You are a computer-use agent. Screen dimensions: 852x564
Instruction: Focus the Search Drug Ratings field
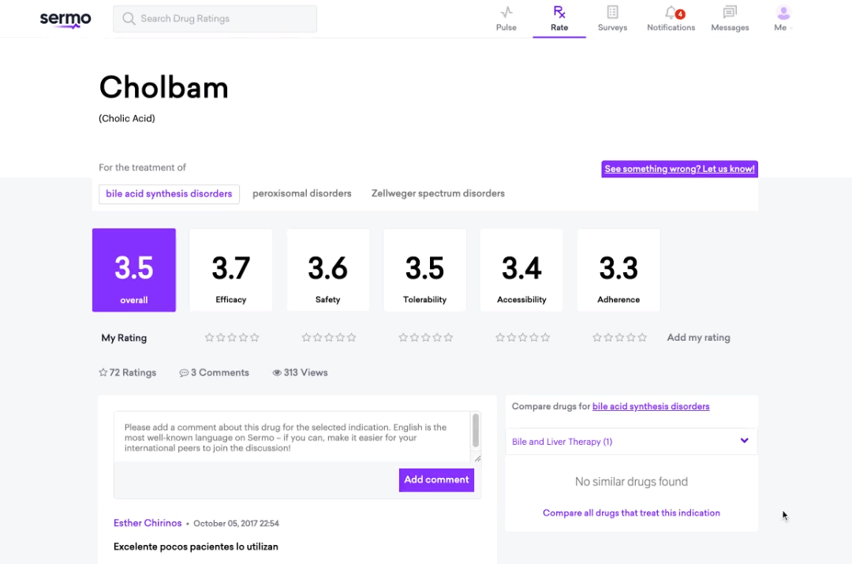click(215, 19)
